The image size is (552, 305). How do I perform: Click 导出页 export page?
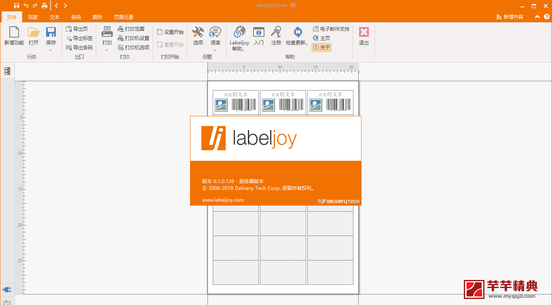[77, 29]
